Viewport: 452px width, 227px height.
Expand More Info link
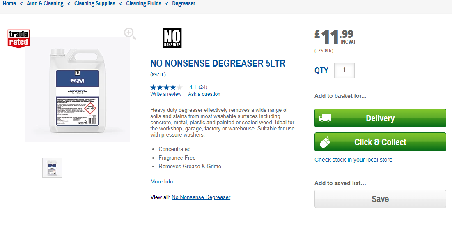point(161,181)
